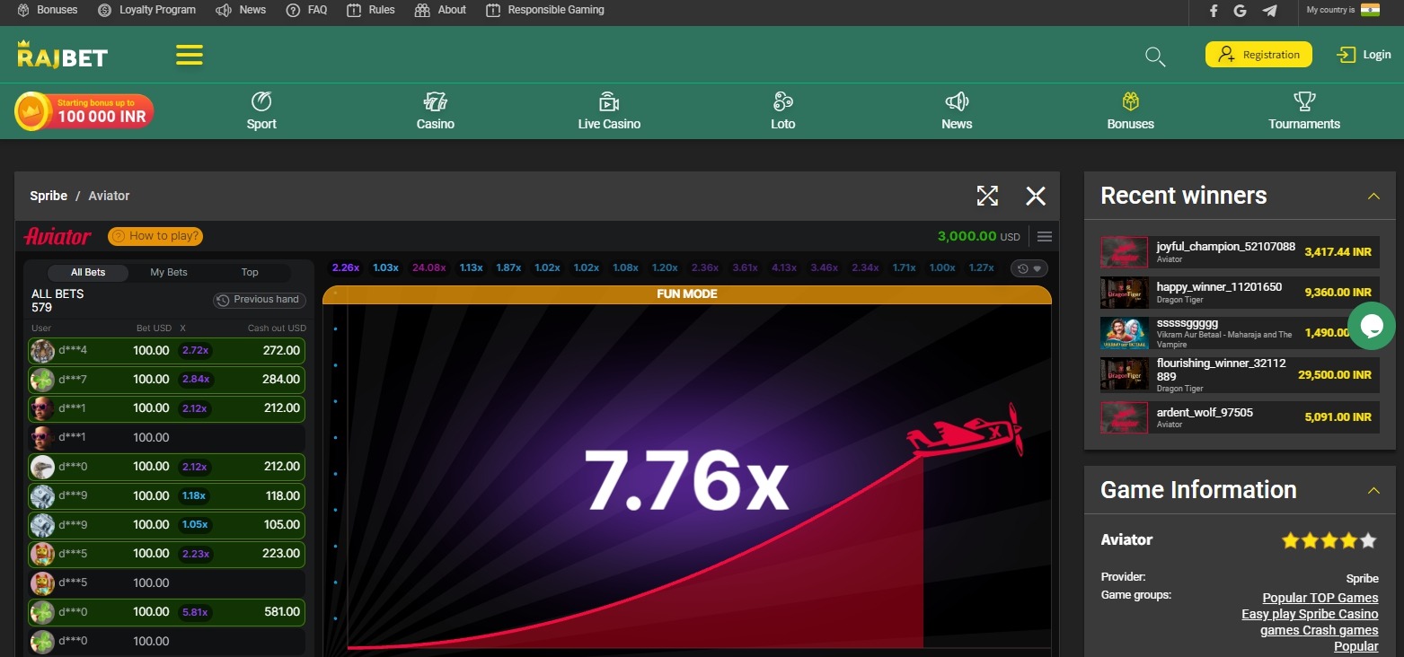Open News link in top bar

241,10
